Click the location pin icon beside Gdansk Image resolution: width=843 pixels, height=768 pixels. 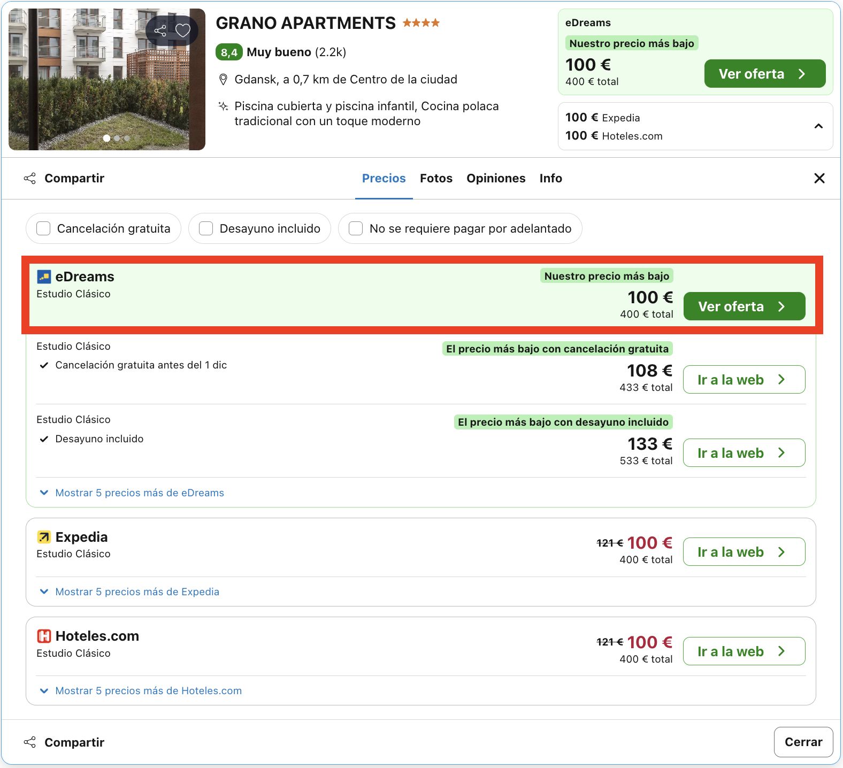[224, 80]
